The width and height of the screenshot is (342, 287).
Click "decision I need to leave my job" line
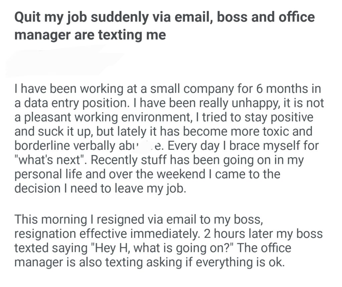coord(99,188)
